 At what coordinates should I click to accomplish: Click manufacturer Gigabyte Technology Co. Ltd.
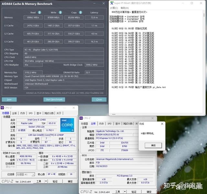117,131
